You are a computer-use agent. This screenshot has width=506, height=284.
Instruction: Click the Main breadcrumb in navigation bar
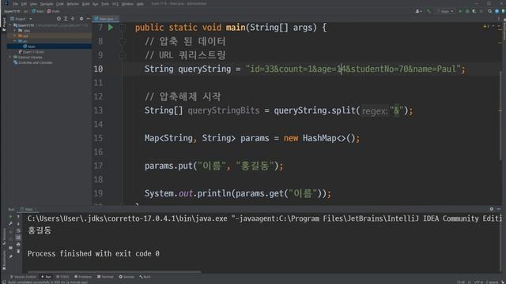click(x=38, y=11)
